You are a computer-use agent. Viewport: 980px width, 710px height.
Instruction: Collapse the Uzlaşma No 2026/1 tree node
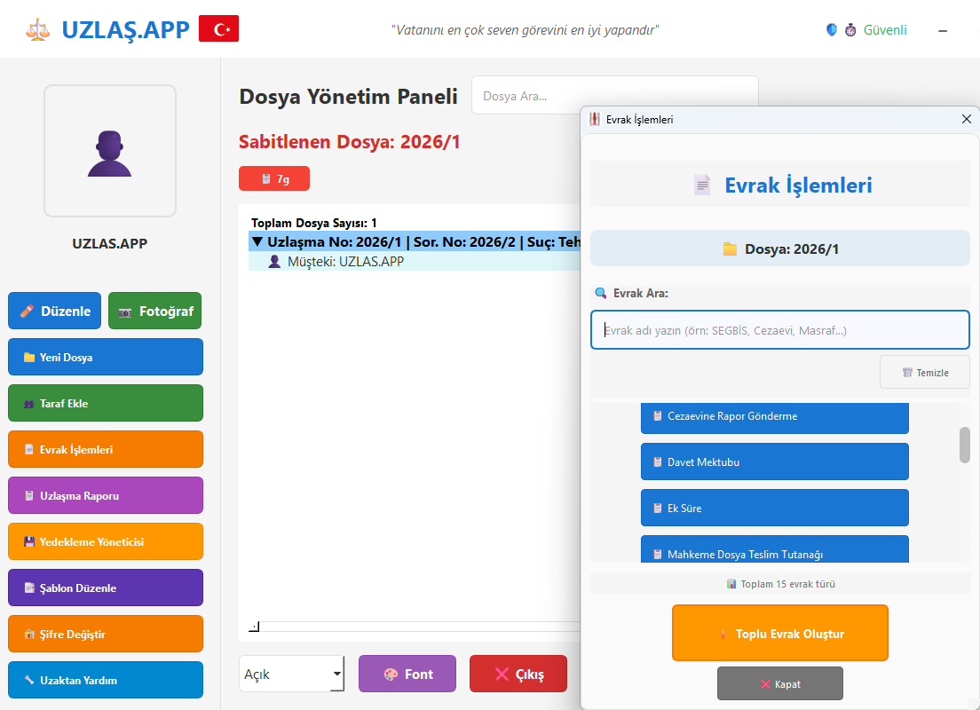click(257, 241)
